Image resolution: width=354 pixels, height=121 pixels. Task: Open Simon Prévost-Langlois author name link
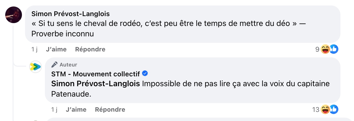tap(70, 14)
